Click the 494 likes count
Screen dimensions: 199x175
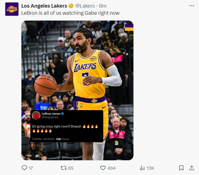click(x=111, y=168)
